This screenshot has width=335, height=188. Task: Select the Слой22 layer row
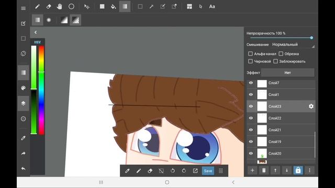click(281, 118)
